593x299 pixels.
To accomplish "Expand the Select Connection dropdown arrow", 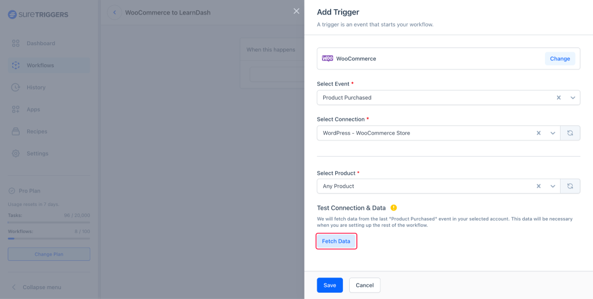I will tap(552, 133).
